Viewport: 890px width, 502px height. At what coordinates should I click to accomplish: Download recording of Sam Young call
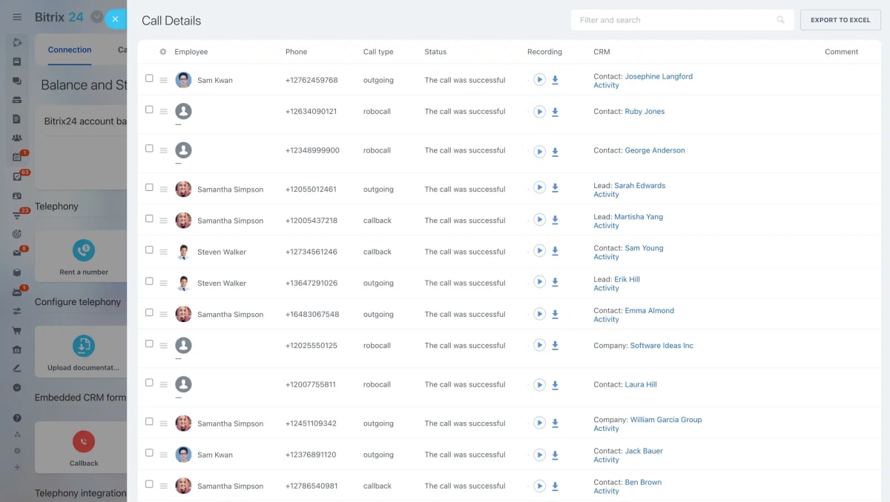tap(555, 252)
